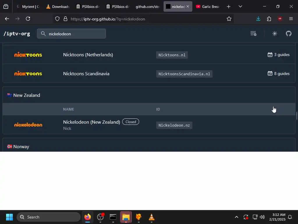Open the Firefox downloads panel
Image resolution: width=298 pixels, height=224 pixels.
pos(258,19)
